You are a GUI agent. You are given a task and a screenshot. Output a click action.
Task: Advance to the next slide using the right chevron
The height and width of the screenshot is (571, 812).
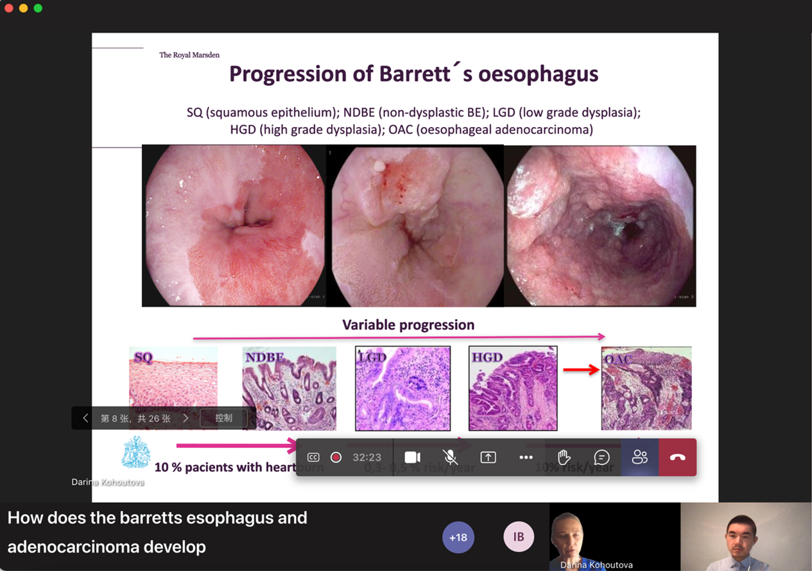tap(186, 418)
